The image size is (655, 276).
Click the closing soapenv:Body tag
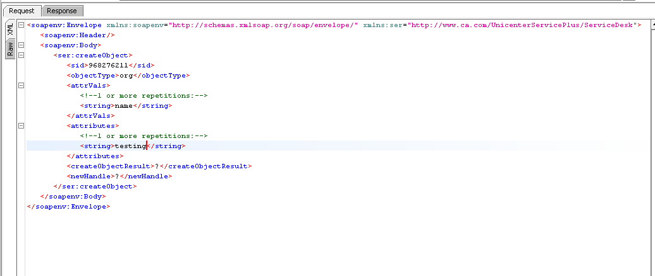tap(73, 197)
